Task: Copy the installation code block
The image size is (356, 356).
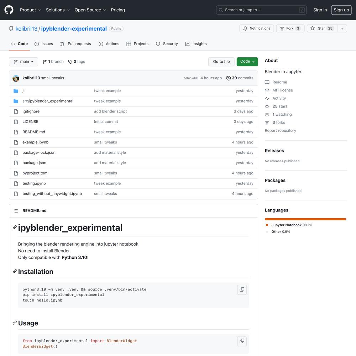Action: 242,290
